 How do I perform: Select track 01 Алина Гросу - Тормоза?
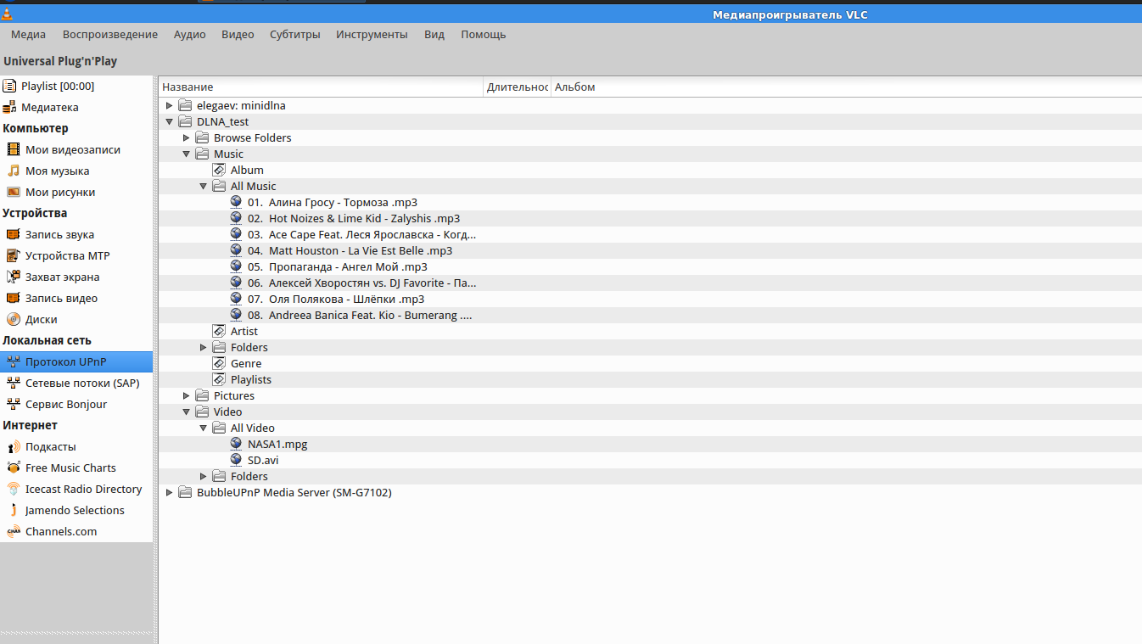[333, 202]
